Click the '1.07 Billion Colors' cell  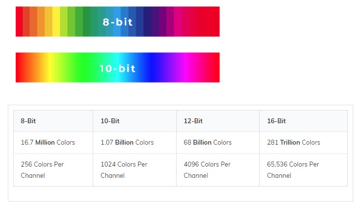point(135,143)
